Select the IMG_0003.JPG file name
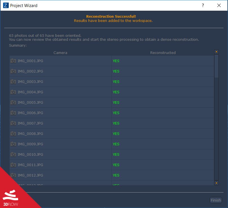 click(x=30, y=82)
